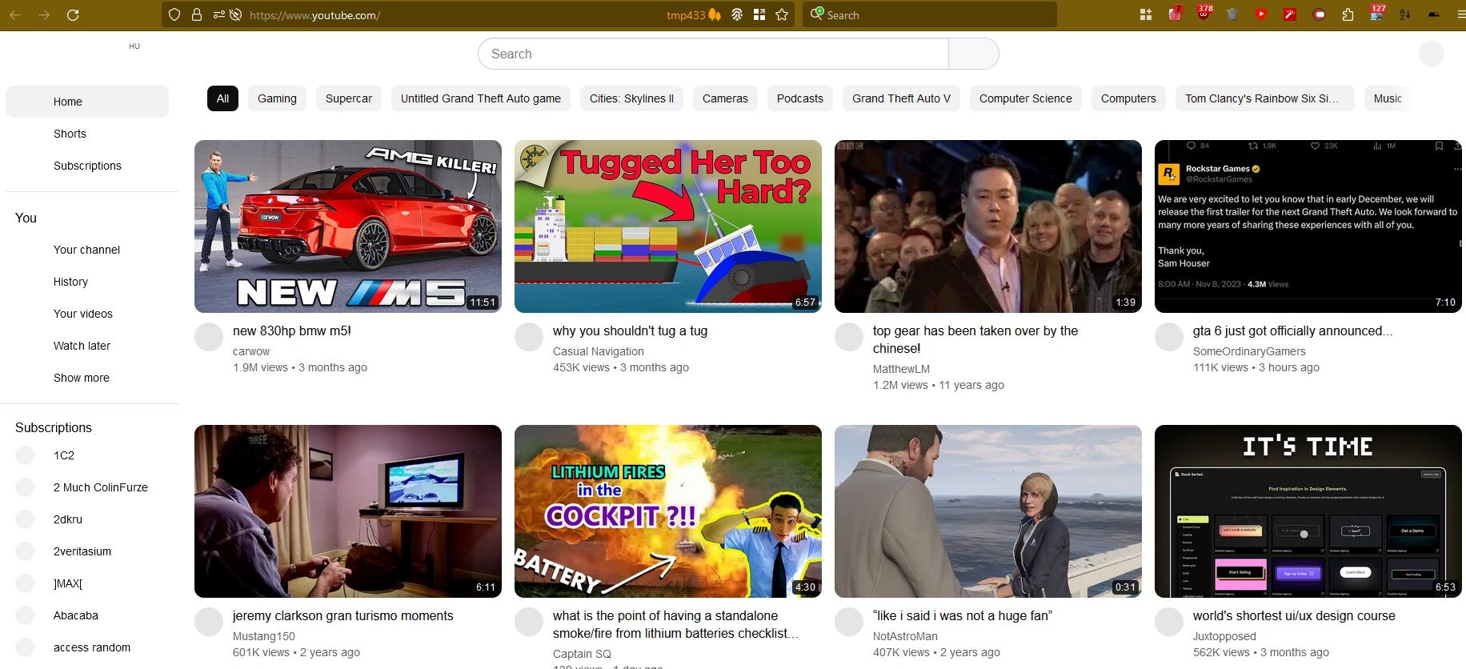
Task: Click the red extension icon with badge 2
Action: [1175, 13]
